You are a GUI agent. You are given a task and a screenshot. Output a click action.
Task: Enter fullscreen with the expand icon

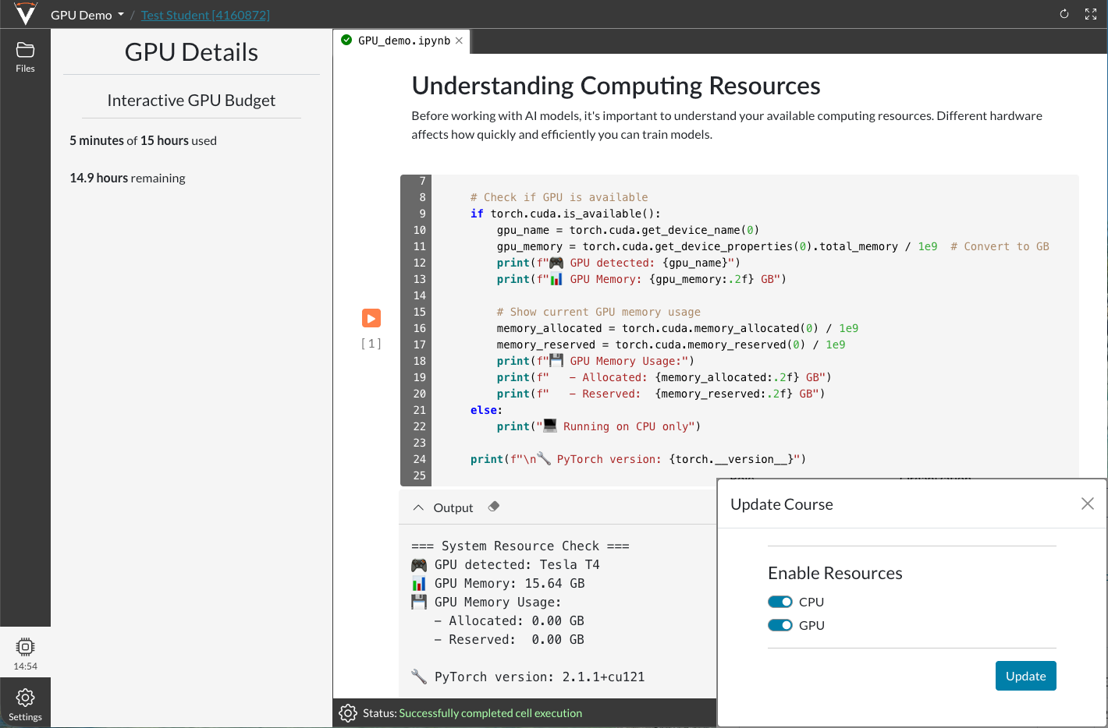(1091, 14)
